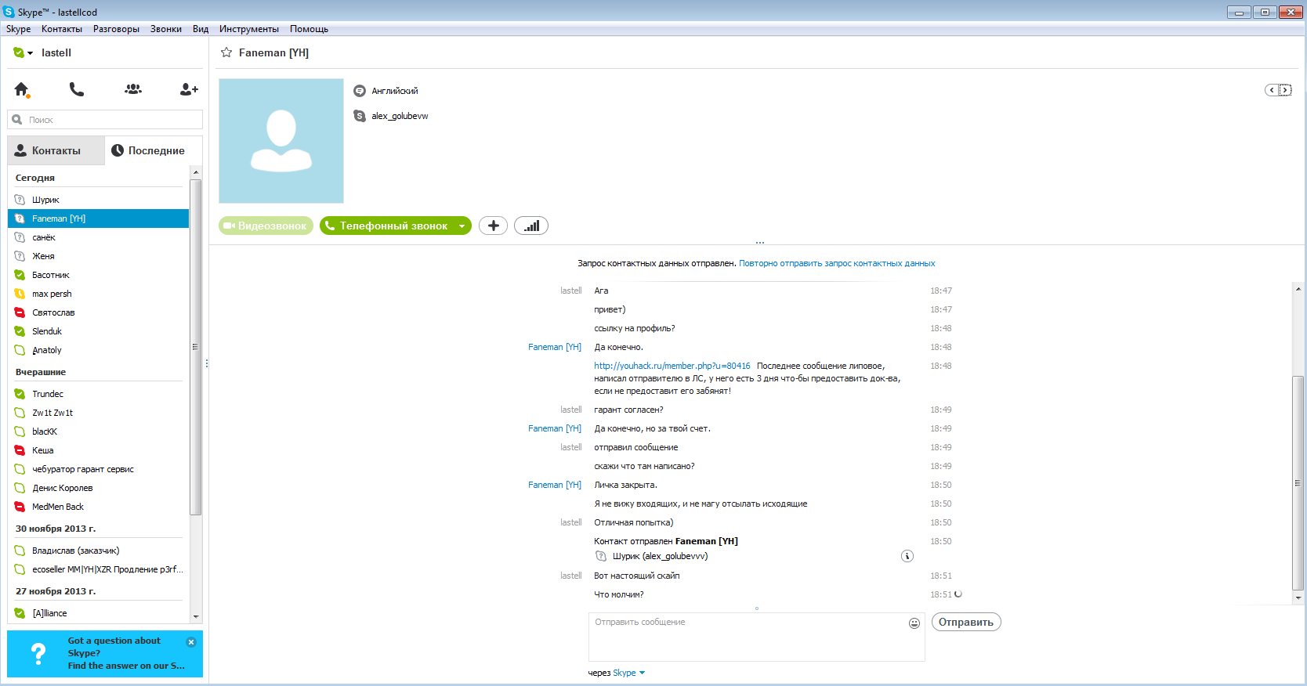Open the Помощь menu

click(x=309, y=29)
